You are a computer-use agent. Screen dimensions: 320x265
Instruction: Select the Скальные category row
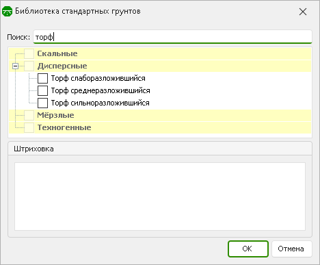click(160, 53)
